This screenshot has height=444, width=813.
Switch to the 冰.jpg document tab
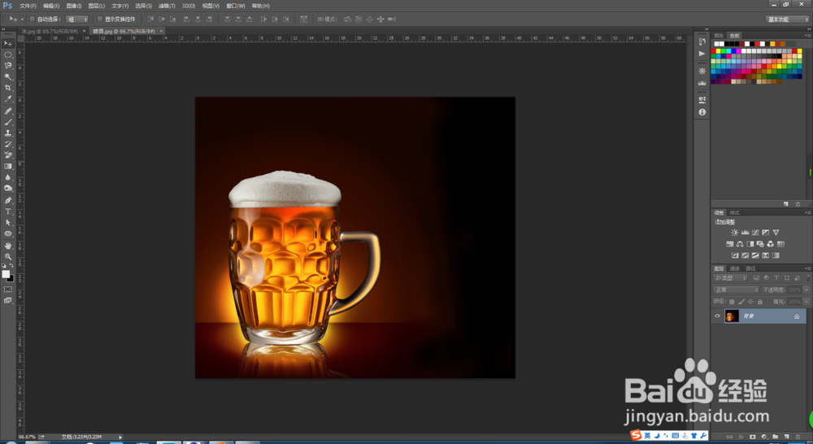click(x=50, y=31)
